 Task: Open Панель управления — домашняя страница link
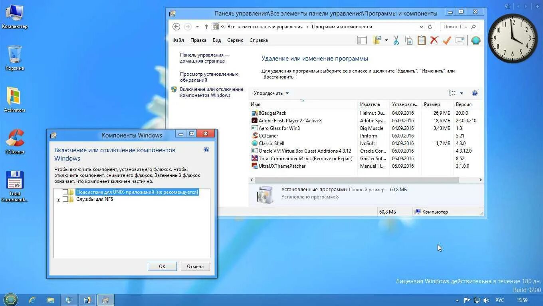205,58
